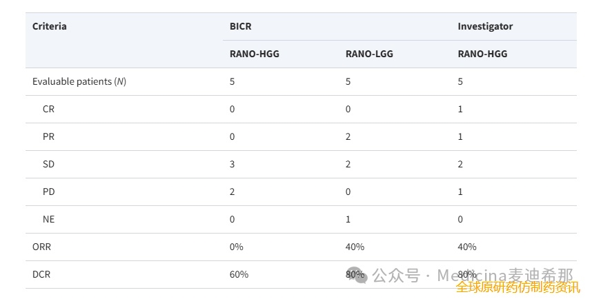Click the WeChat logo in the watermark
The height and width of the screenshot is (299, 592).
click(x=355, y=276)
